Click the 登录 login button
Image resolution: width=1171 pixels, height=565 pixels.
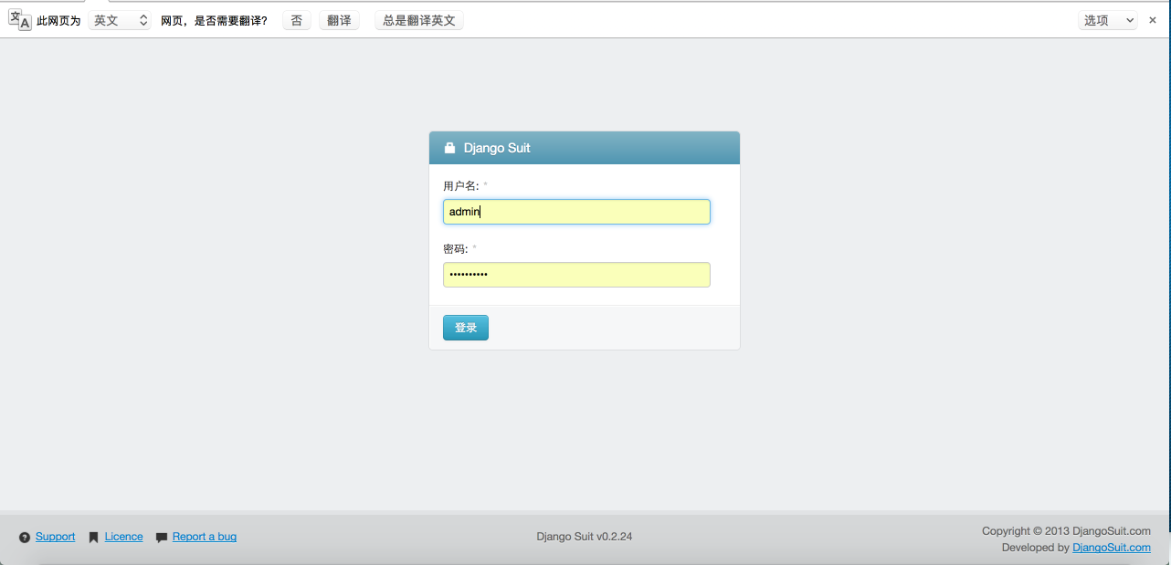pyautogui.click(x=466, y=328)
